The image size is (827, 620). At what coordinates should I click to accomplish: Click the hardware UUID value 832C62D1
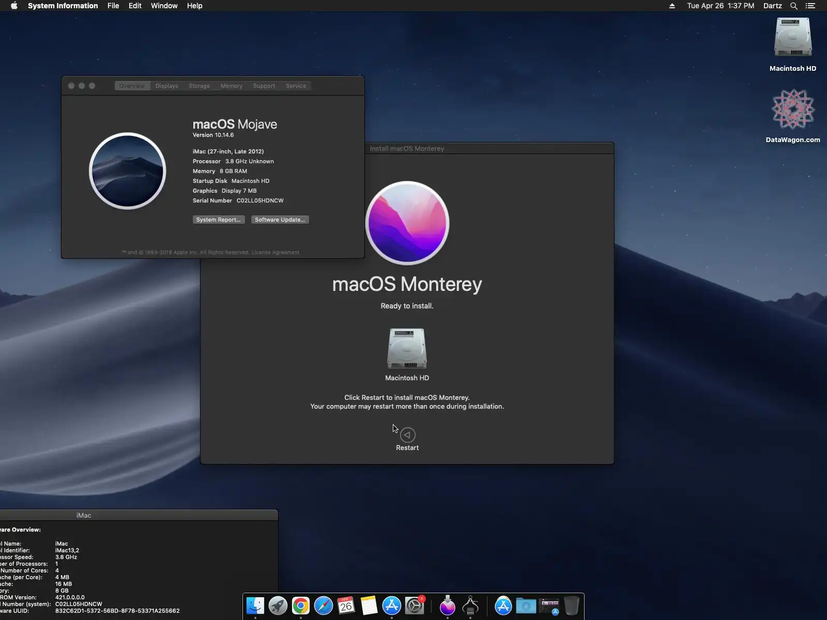[x=117, y=611]
